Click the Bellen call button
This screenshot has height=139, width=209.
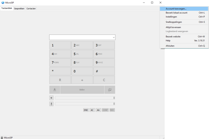point(82,90)
